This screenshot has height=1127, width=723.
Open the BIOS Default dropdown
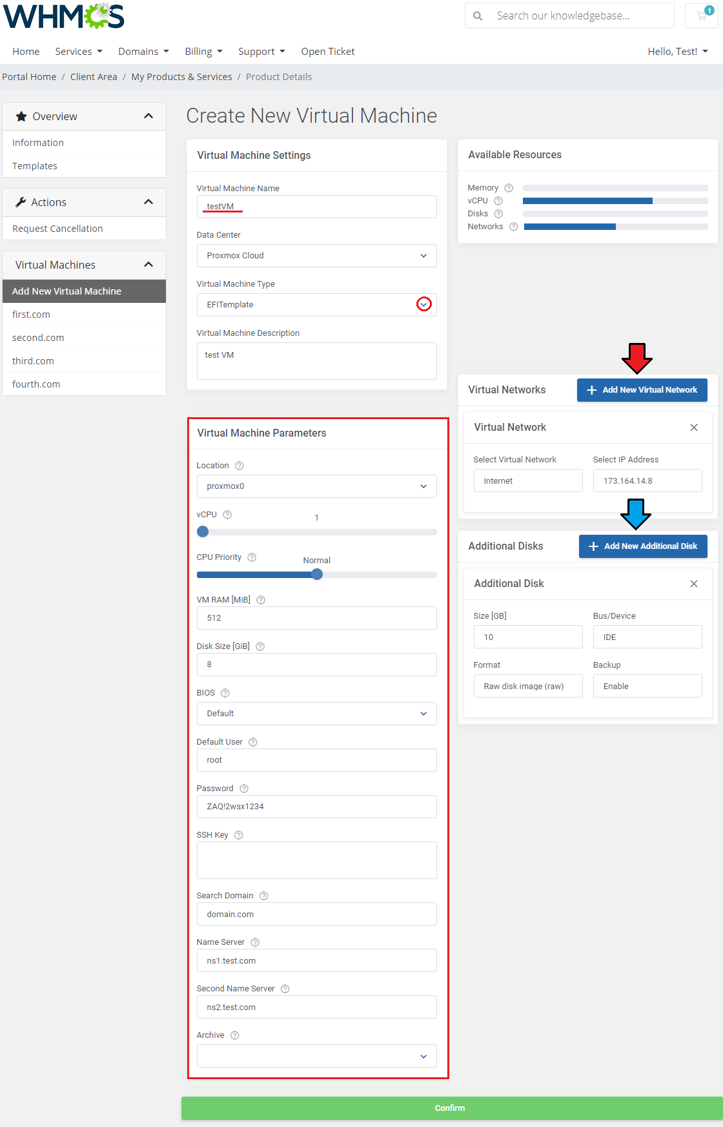[316, 714]
